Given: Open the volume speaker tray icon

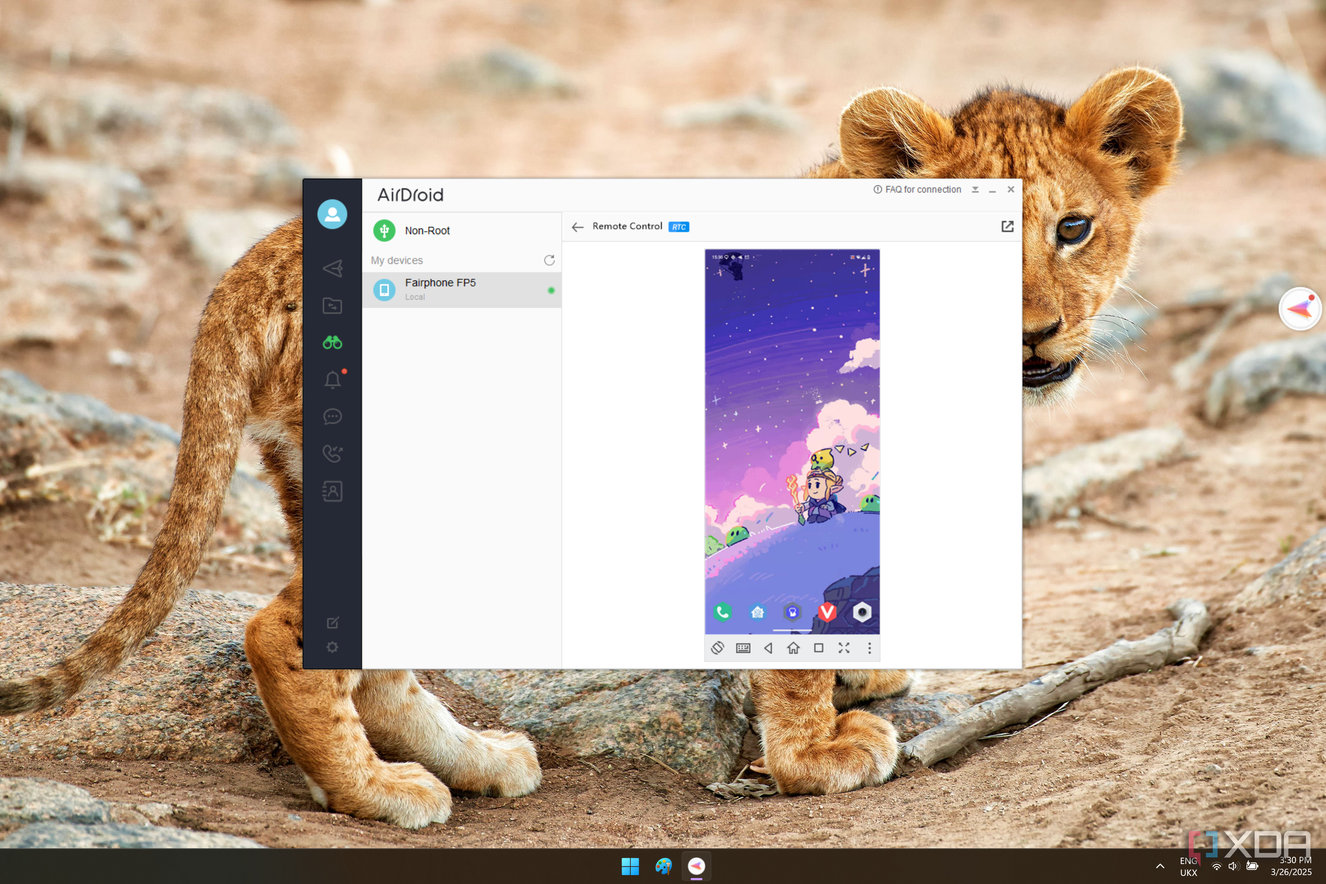Looking at the screenshot, I should point(1233,866).
